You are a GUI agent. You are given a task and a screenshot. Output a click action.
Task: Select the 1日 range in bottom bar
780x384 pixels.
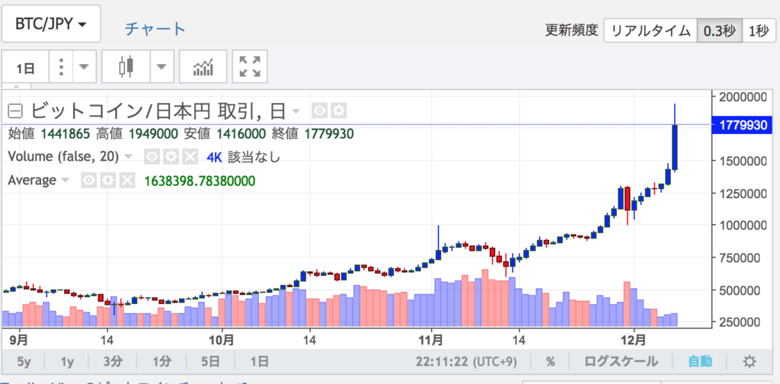[x=259, y=362]
